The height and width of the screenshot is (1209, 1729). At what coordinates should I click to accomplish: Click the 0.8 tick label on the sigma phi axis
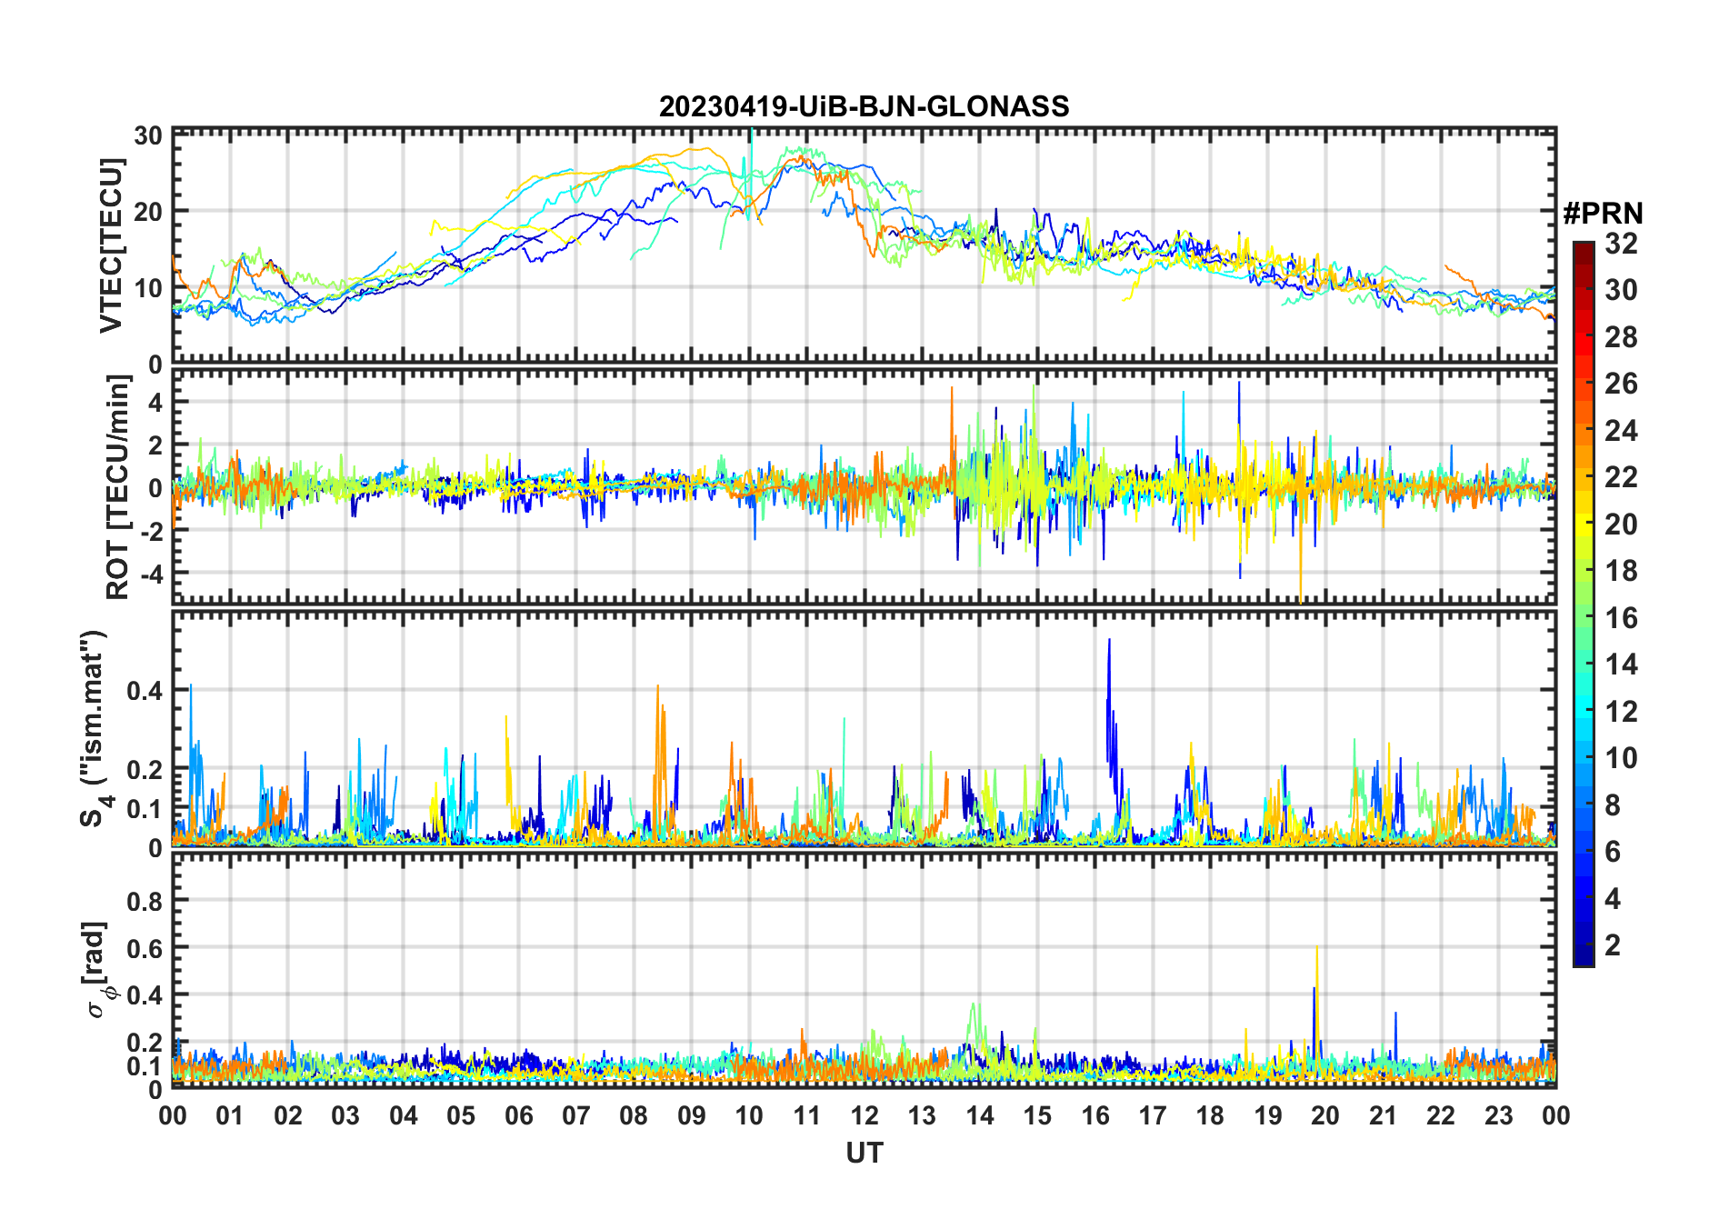[x=144, y=901]
